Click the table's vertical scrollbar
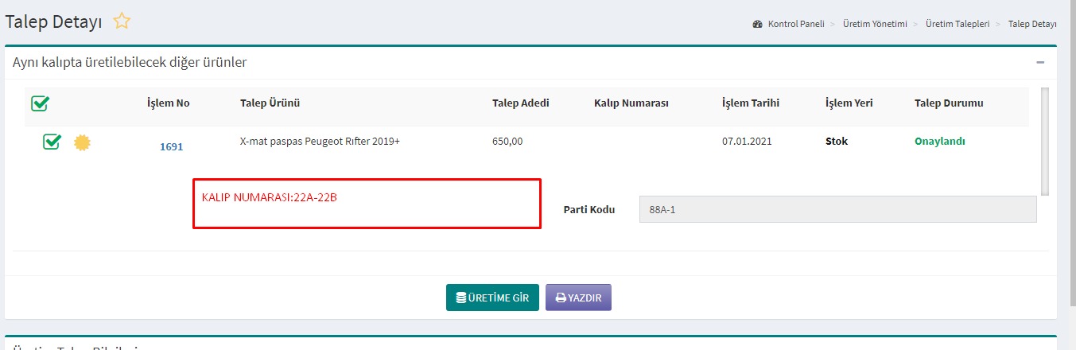 coord(1045,141)
